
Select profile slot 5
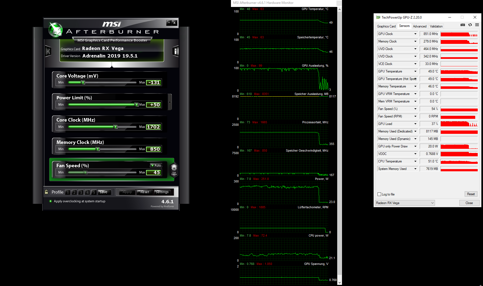click(x=94, y=192)
